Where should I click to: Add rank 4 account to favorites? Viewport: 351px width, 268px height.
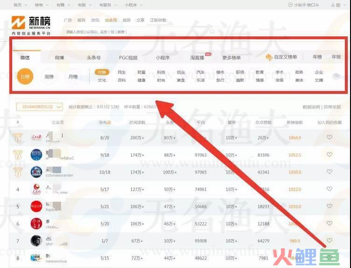tap(329, 189)
